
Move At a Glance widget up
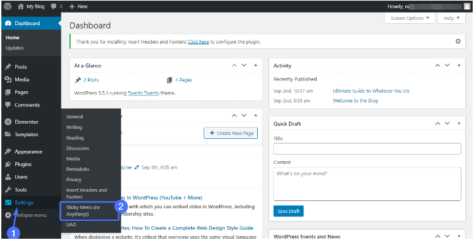tap(234, 65)
